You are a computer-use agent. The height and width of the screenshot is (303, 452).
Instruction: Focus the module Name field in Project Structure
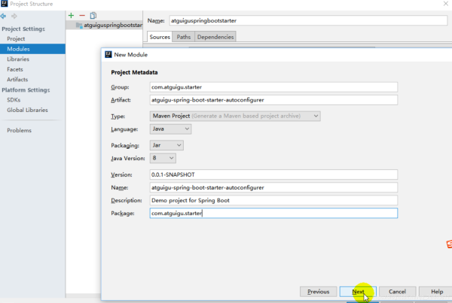308,20
